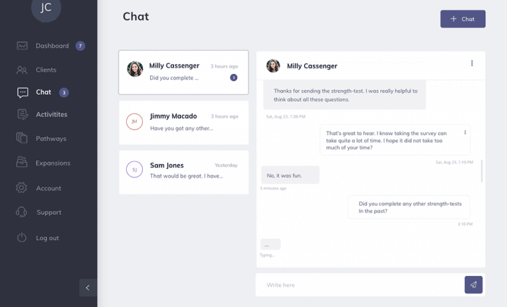Click the chat messages scrollbar
Image resolution: width=507 pixels, height=307 pixels.
coord(482,171)
